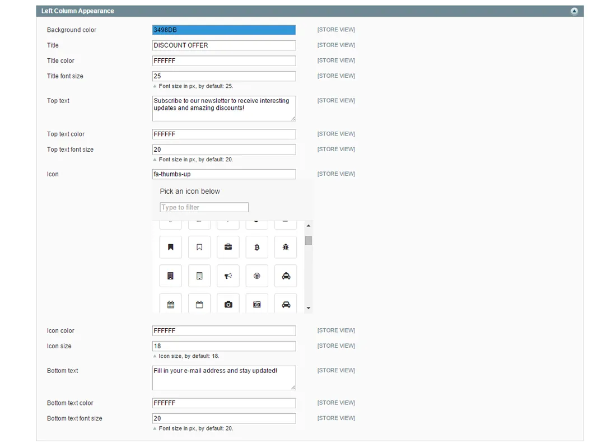Click the icon picker scrollbar thumb
The image size is (616, 448).
pyautogui.click(x=309, y=240)
